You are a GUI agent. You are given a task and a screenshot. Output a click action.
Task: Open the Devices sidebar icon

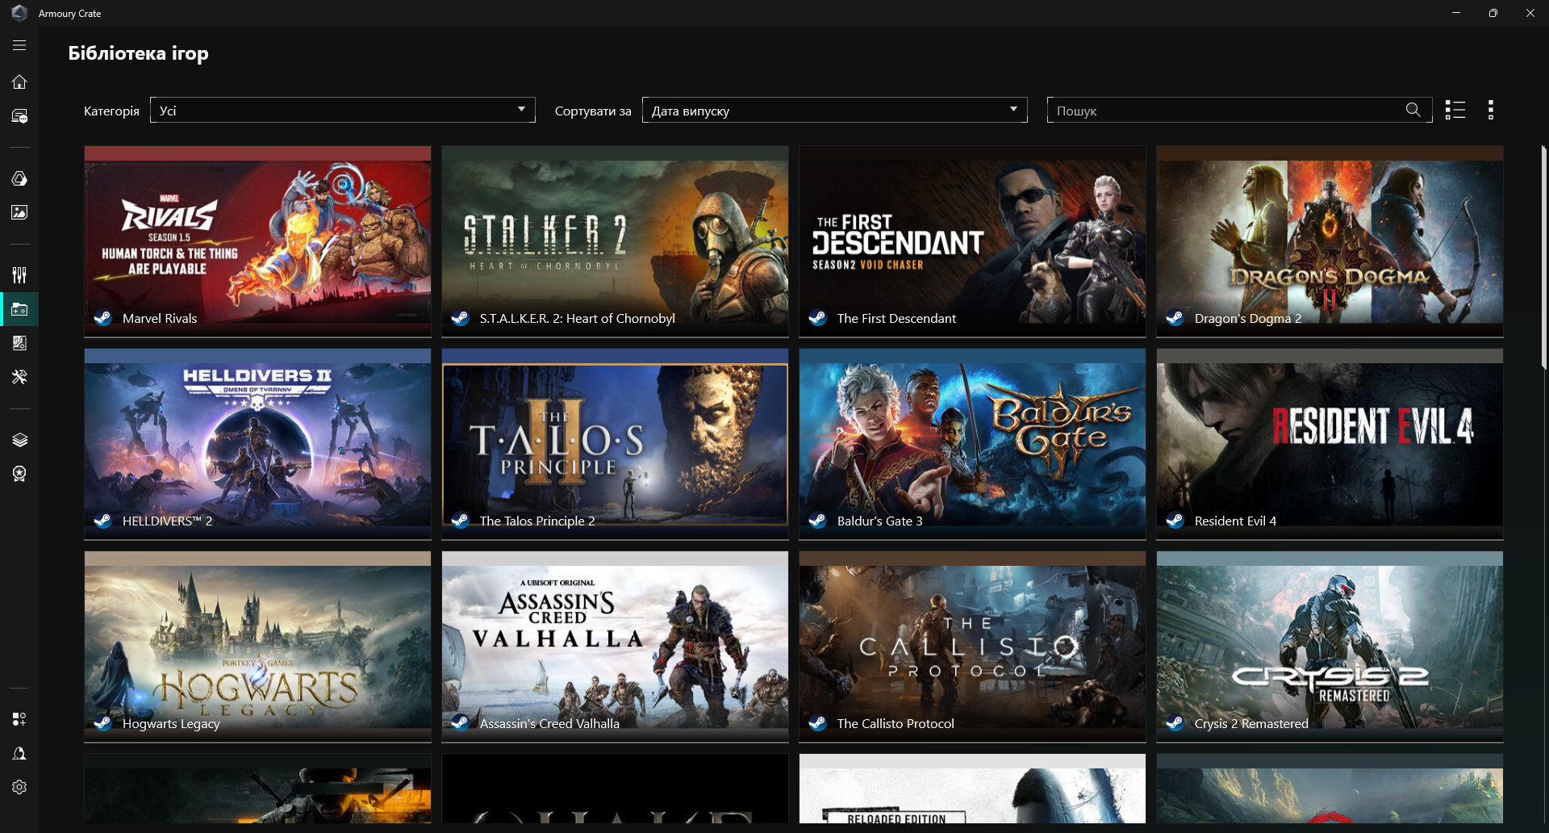(19, 116)
